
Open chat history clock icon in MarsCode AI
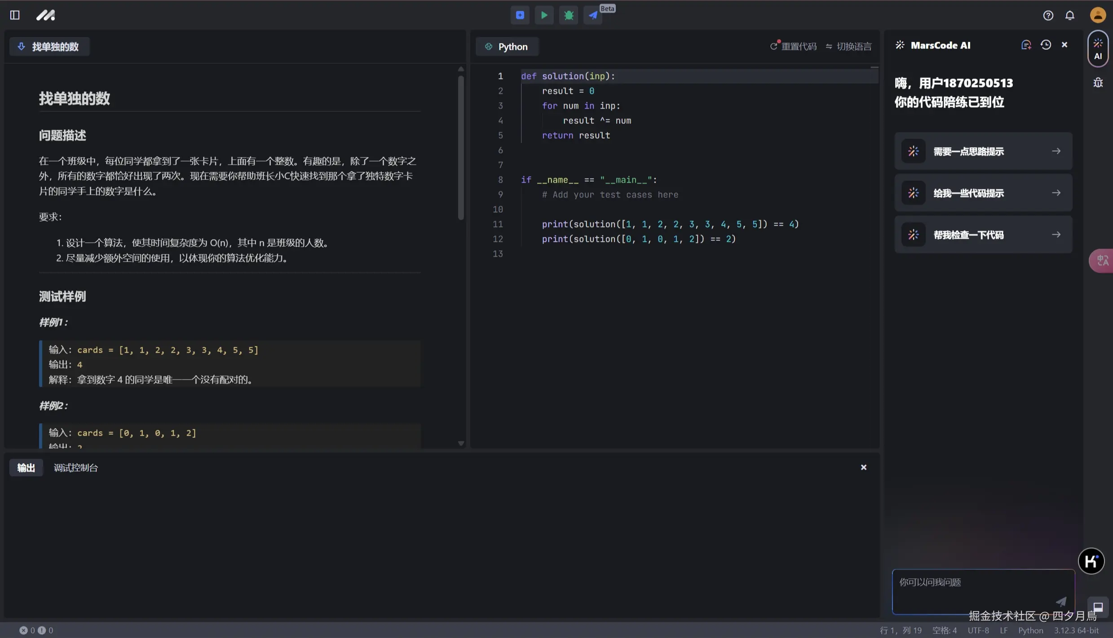coord(1046,45)
